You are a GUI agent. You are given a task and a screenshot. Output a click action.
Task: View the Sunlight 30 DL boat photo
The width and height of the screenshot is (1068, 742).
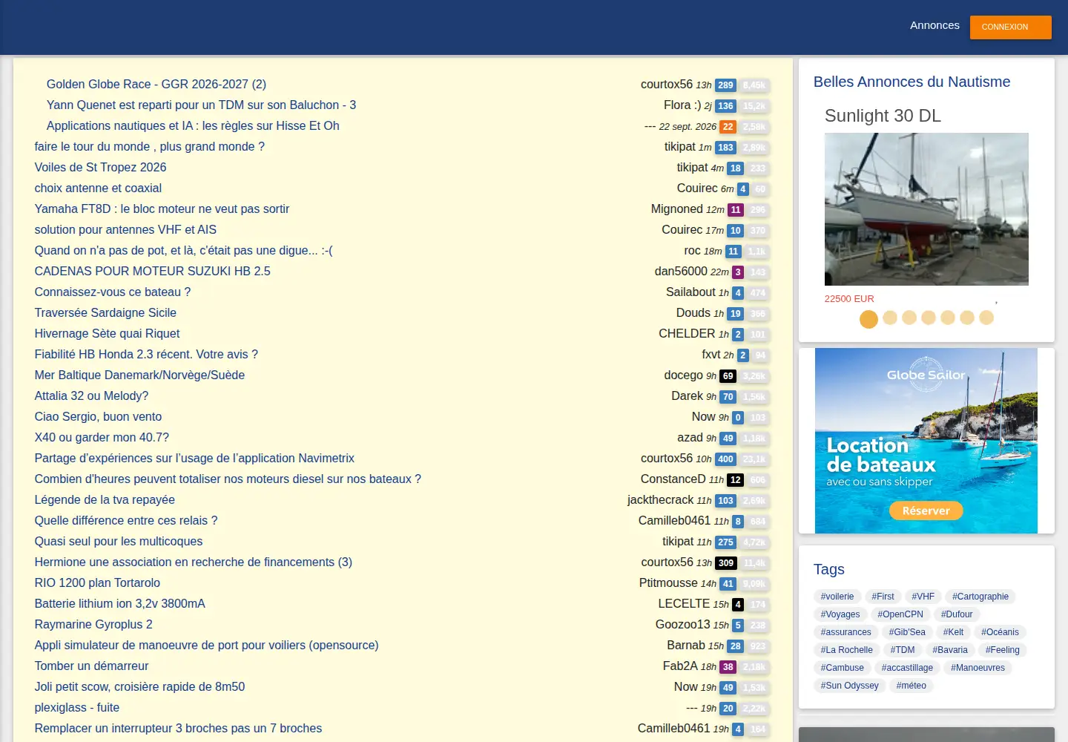(926, 209)
